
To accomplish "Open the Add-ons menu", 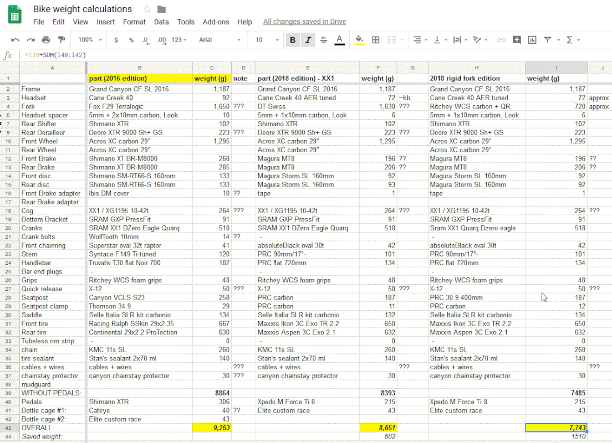I will (216, 22).
